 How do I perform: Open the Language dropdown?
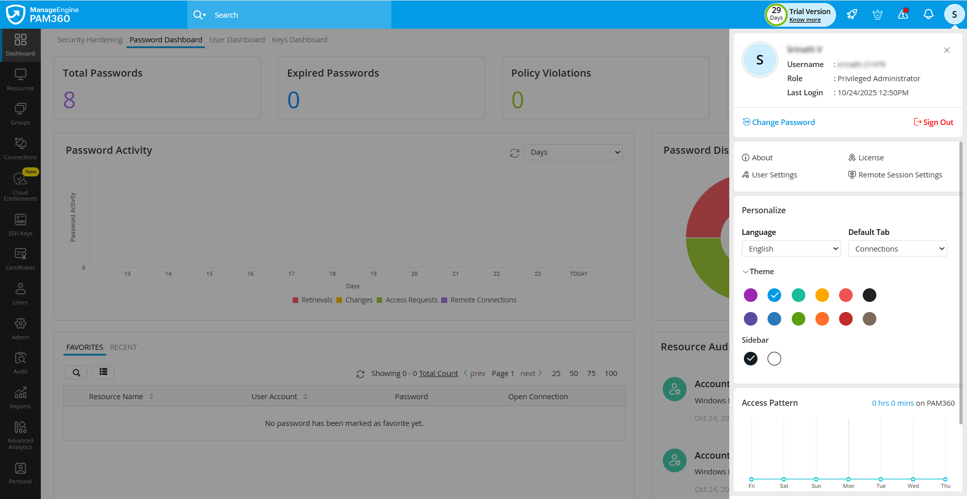point(791,248)
